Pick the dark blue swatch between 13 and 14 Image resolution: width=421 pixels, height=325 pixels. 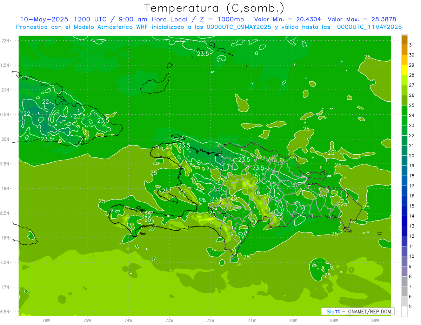pos(405,221)
